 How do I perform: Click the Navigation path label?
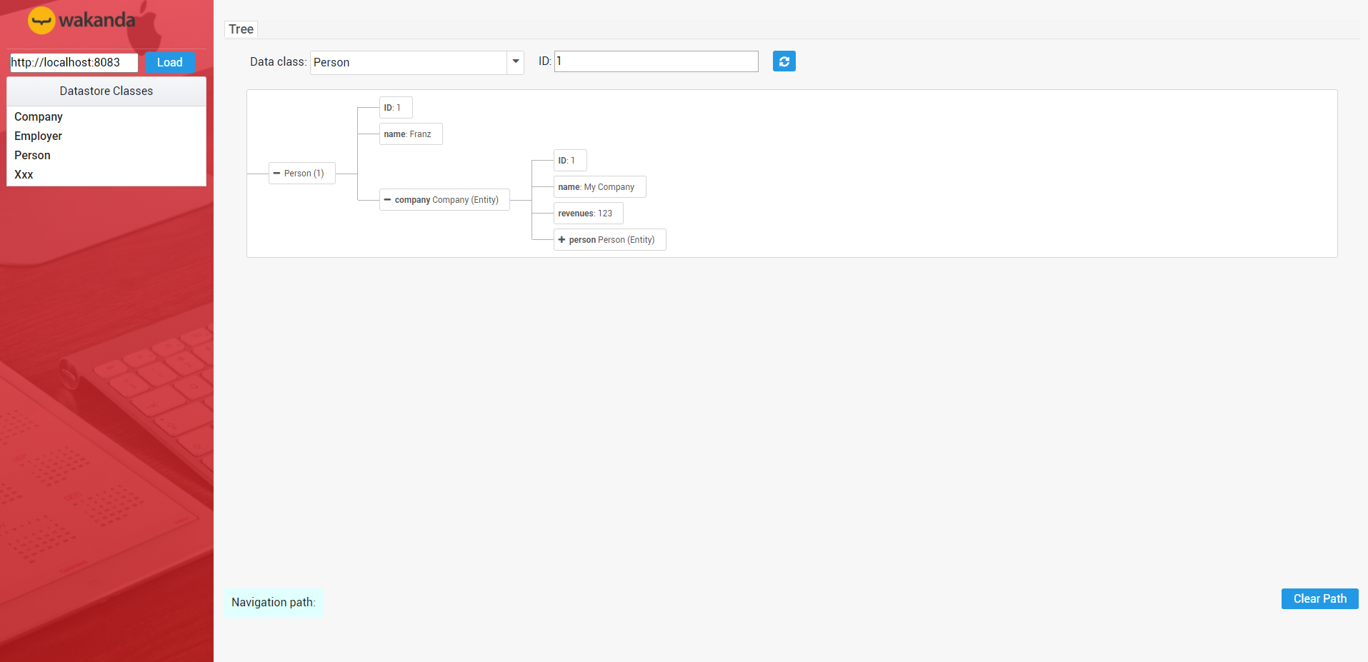(x=274, y=602)
